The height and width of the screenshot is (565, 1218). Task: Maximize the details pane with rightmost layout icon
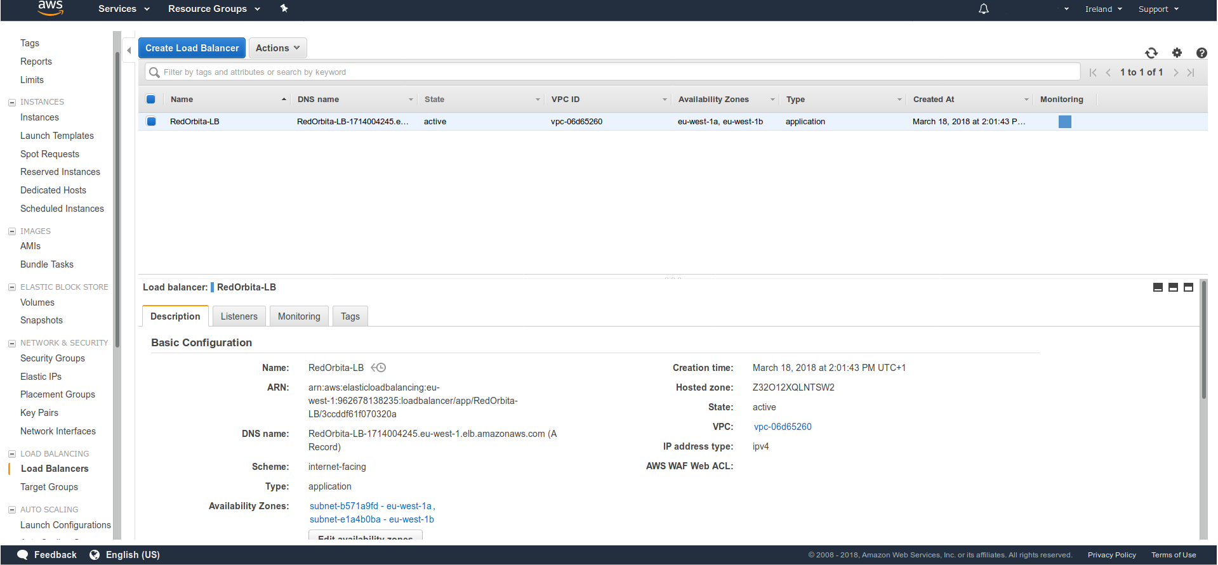coord(1188,287)
